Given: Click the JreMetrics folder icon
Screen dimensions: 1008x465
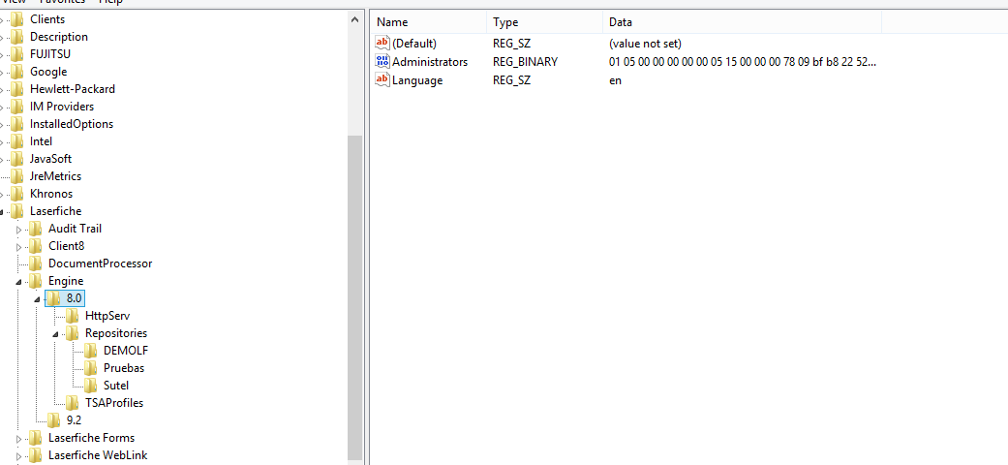Looking at the screenshot, I should coord(16,175).
